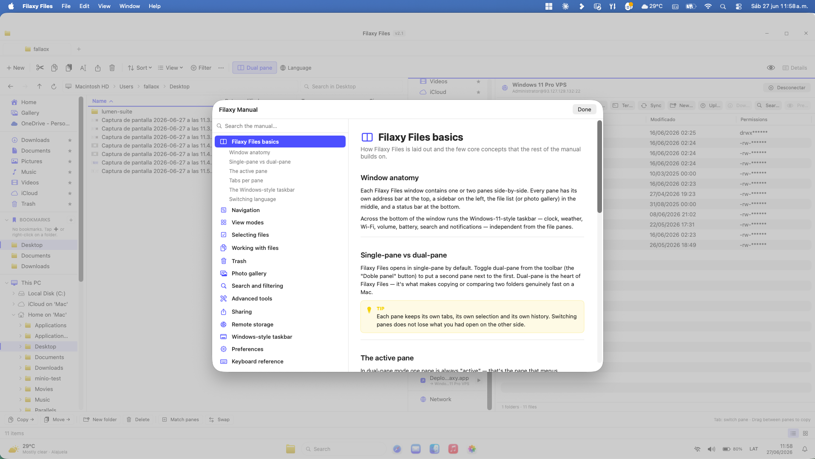Toggle the Dual pane button
The height and width of the screenshot is (459, 815).
tap(254, 68)
